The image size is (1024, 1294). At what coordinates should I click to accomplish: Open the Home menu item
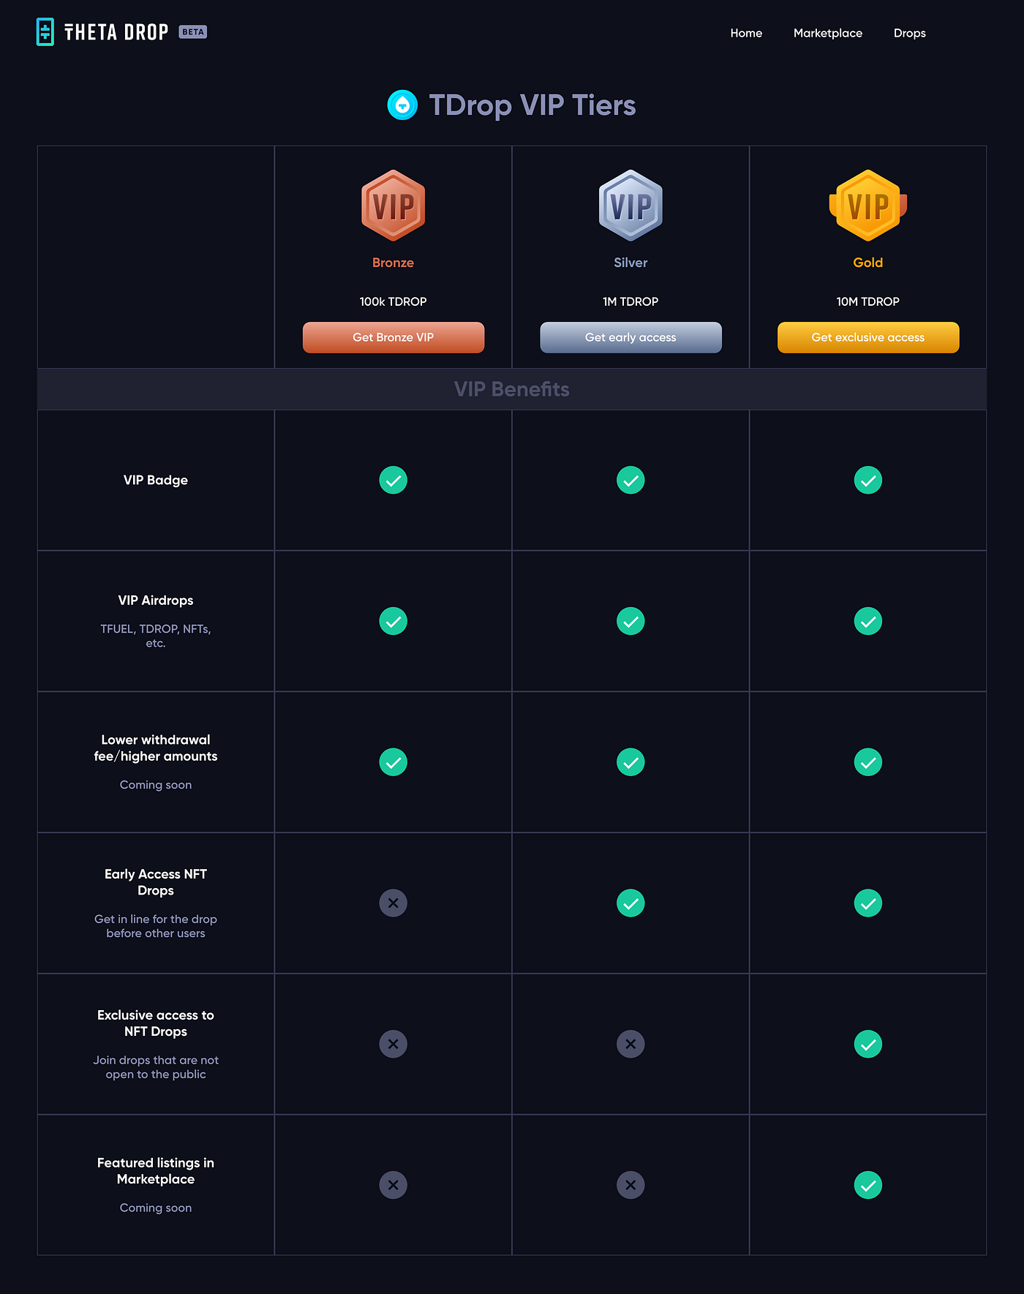coord(746,33)
